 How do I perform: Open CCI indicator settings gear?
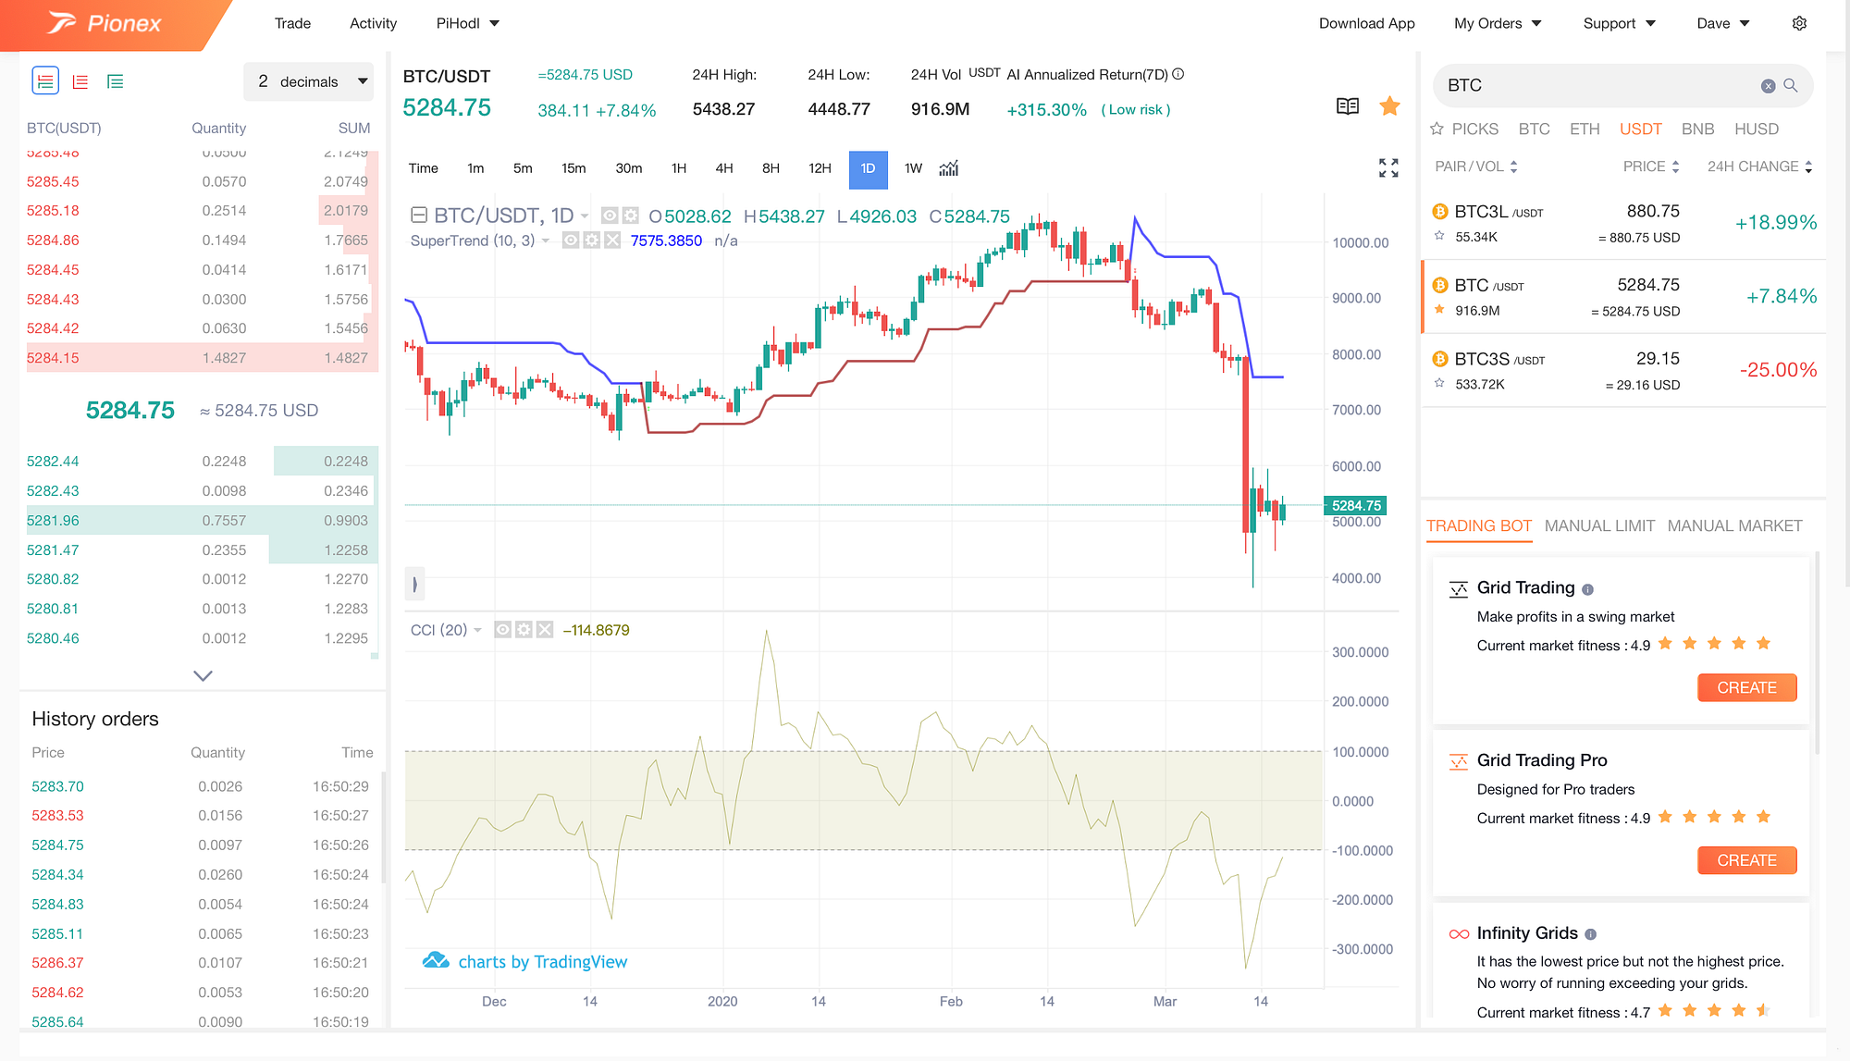[x=524, y=630]
